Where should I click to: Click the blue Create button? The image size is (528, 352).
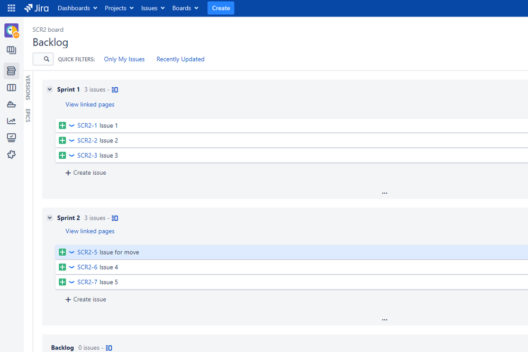pyautogui.click(x=221, y=8)
